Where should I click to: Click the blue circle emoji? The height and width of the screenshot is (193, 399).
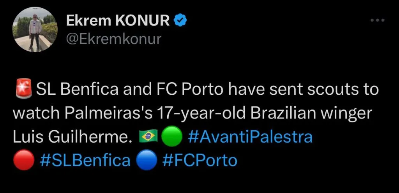pos(147,160)
